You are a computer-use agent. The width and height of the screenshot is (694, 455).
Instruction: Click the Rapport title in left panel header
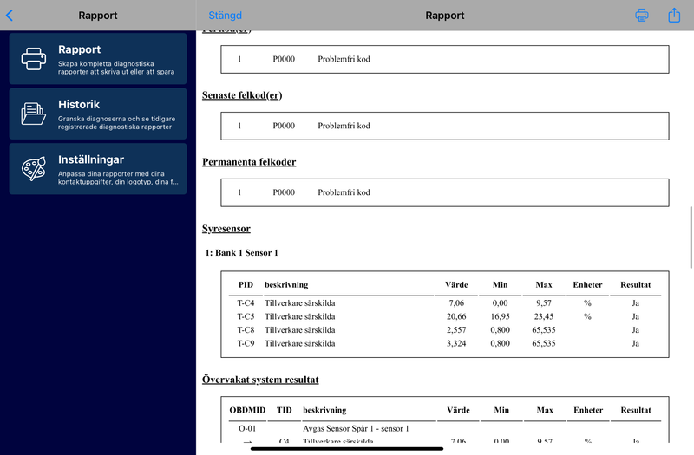98,16
